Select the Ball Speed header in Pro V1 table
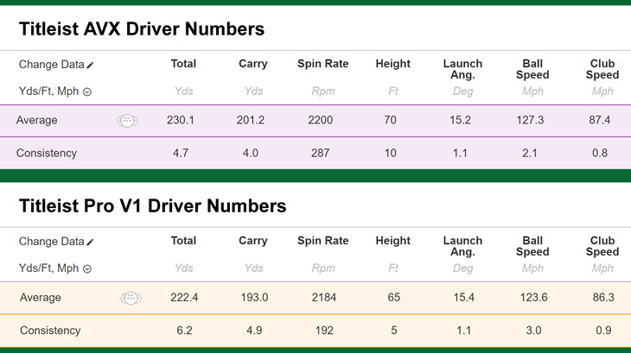Viewport: 631px width, 353px height. pyautogui.click(x=532, y=246)
